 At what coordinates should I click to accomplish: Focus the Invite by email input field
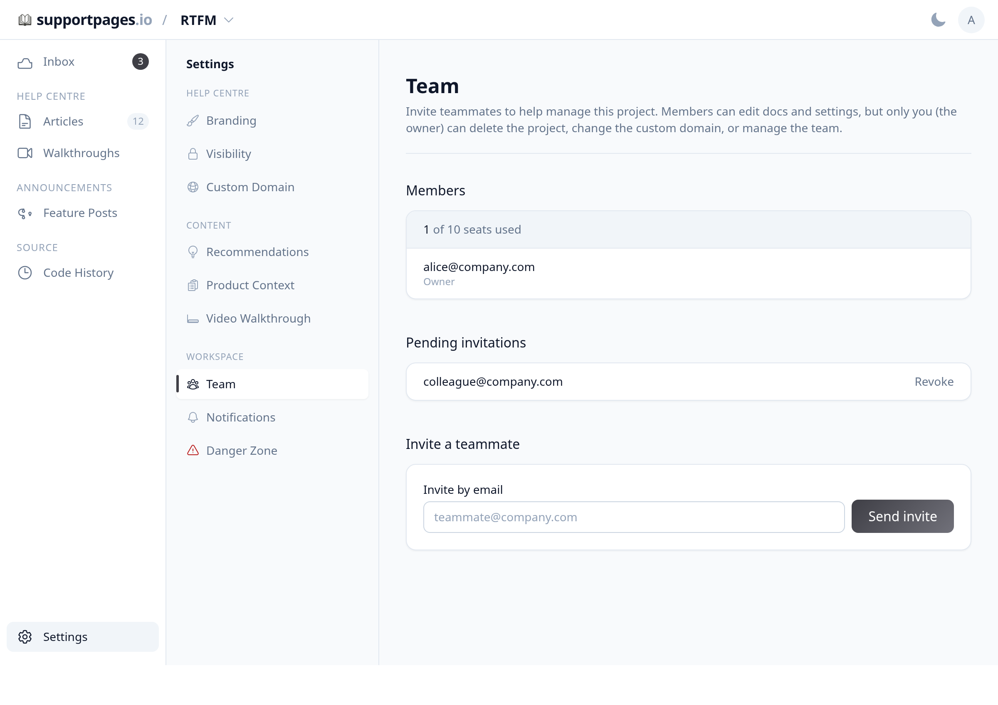(x=634, y=518)
